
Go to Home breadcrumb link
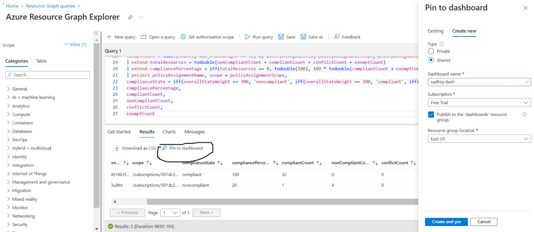[12, 6]
